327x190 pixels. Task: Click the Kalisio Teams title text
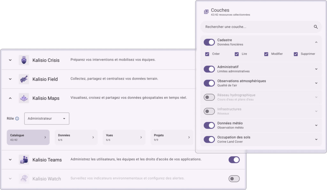tap(47, 160)
